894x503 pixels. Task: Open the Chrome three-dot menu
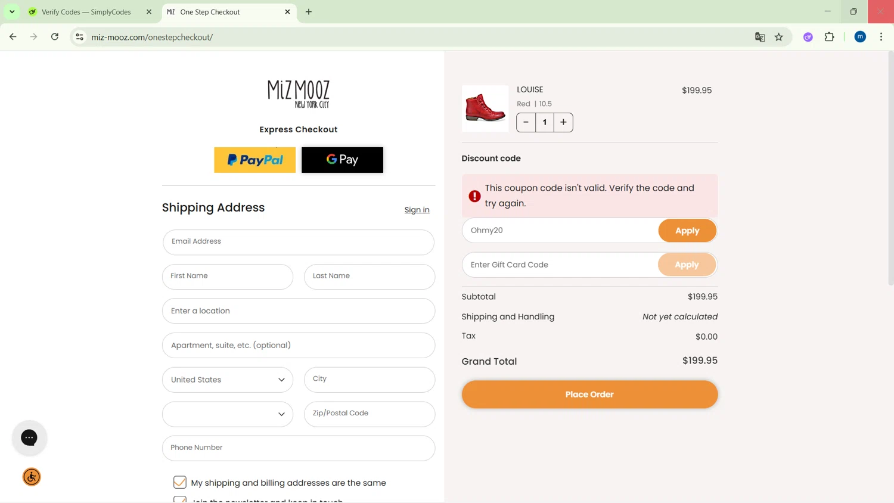click(x=881, y=37)
